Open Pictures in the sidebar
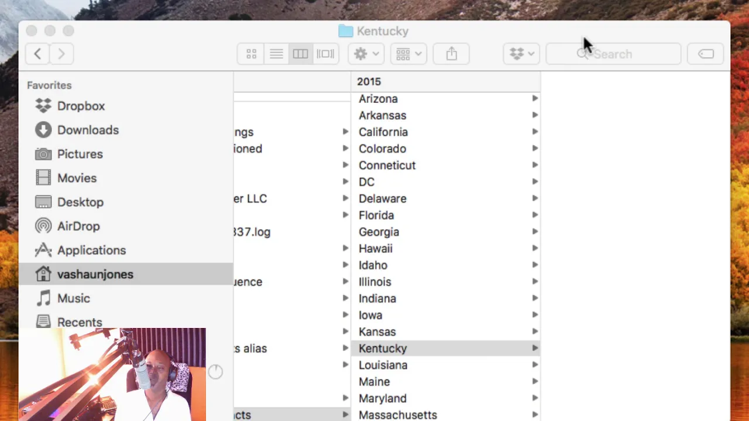The height and width of the screenshot is (421, 749). coord(126,154)
